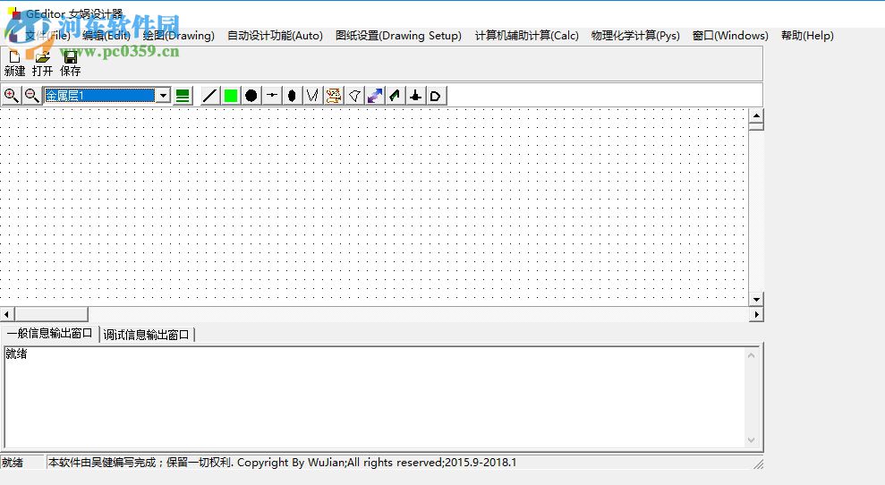
Task: Open the 计算机辅助计算(Calc) menu
Action: (x=526, y=36)
